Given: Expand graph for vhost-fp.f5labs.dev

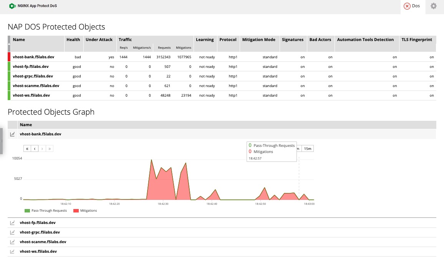Looking at the screenshot, I should point(12,223).
